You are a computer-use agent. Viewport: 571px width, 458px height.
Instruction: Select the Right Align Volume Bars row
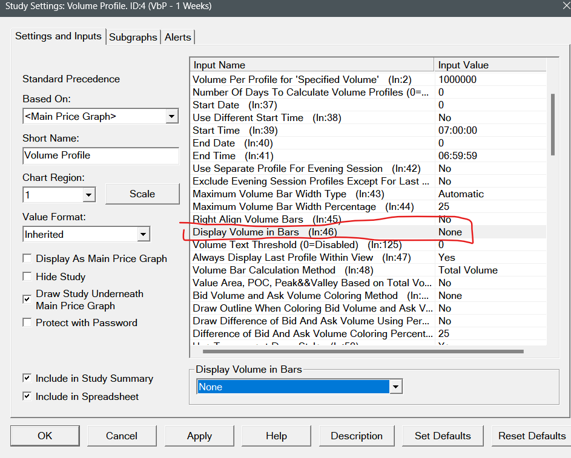369,220
